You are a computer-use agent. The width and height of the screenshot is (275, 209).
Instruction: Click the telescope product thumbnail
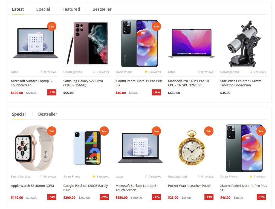point(244,44)
